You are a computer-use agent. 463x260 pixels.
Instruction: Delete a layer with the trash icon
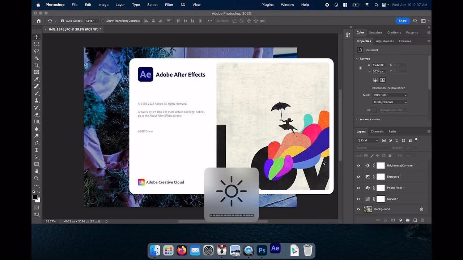click(x=423, y=220)
